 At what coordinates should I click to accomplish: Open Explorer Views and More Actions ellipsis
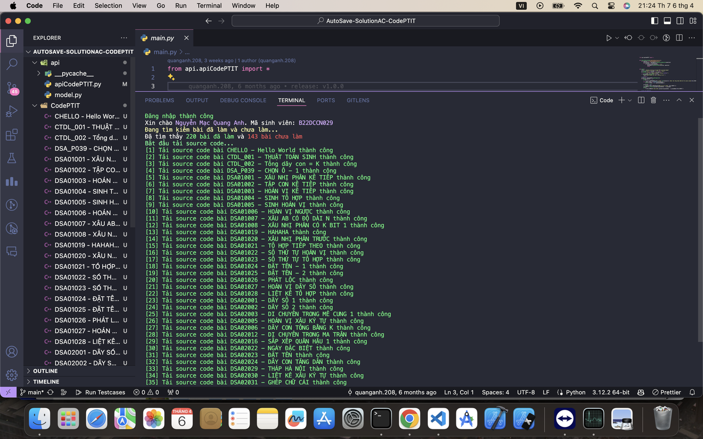(124, 38)
